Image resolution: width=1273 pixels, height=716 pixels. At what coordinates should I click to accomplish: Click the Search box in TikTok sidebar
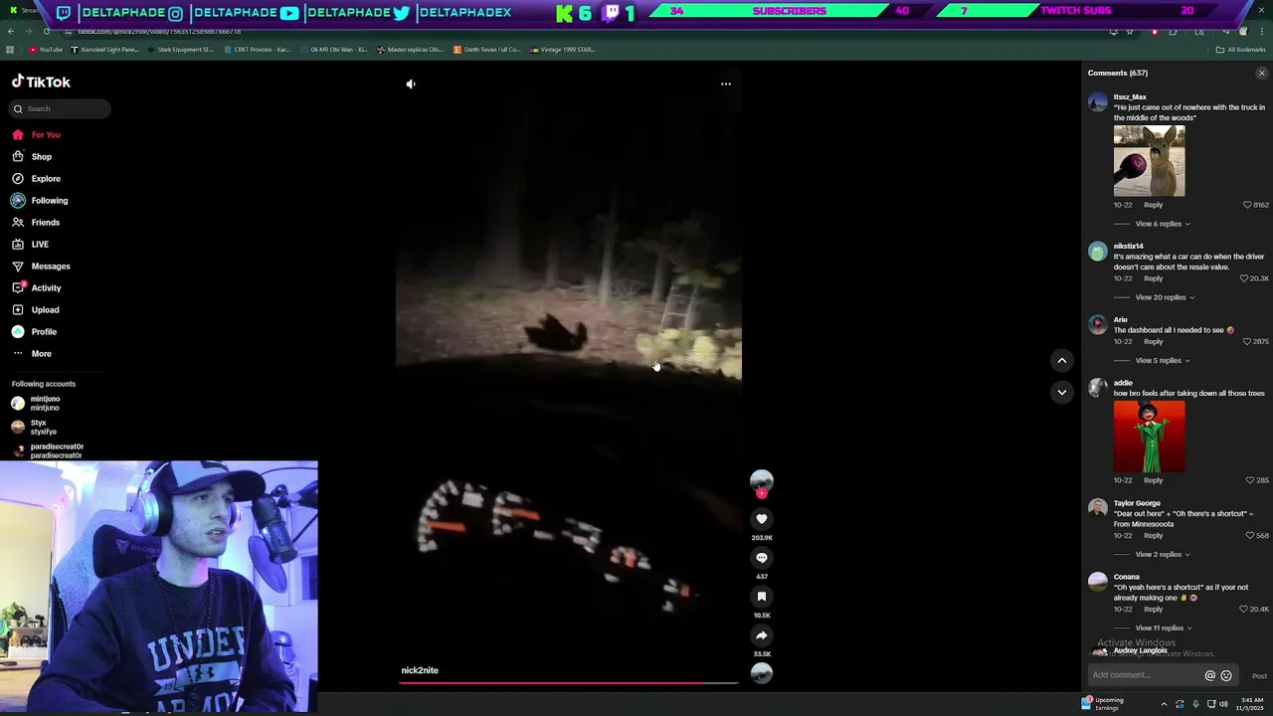click(61, 108)
